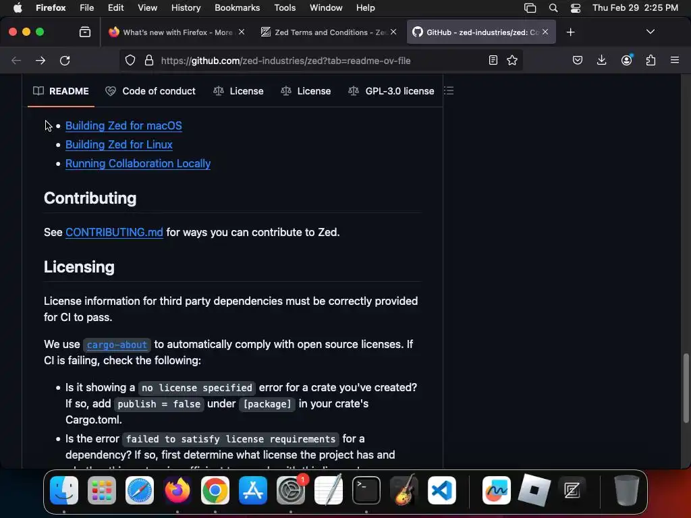The height and width of the screenshot is (518, 691).
Task: Launch Finder from the dock
Action: (x=64, y=490)
